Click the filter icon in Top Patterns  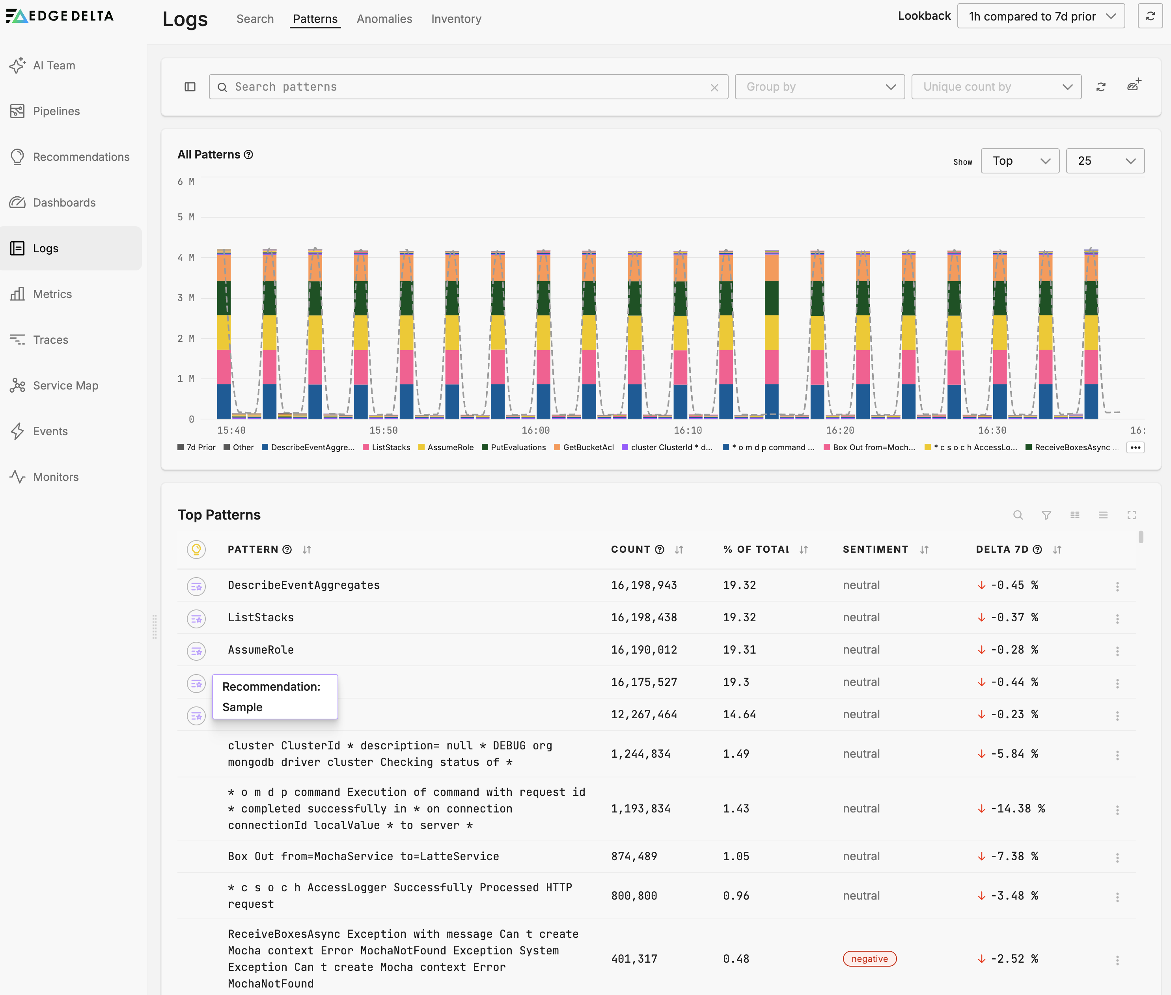pos(1046,515)
